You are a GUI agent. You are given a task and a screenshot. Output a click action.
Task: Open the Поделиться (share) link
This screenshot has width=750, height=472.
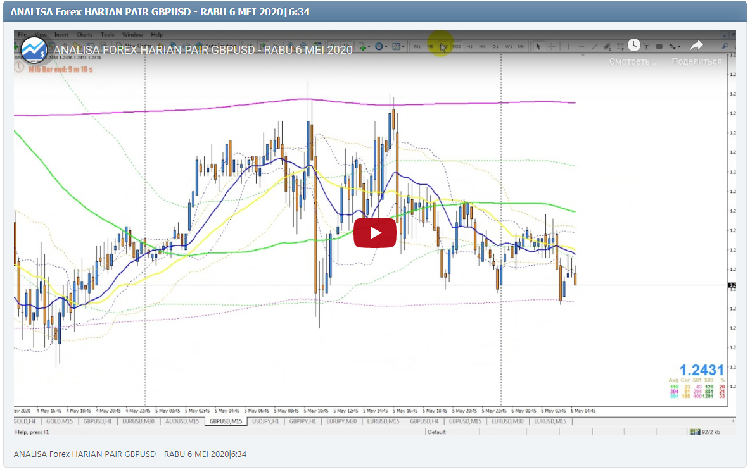(x=697, y=61)
